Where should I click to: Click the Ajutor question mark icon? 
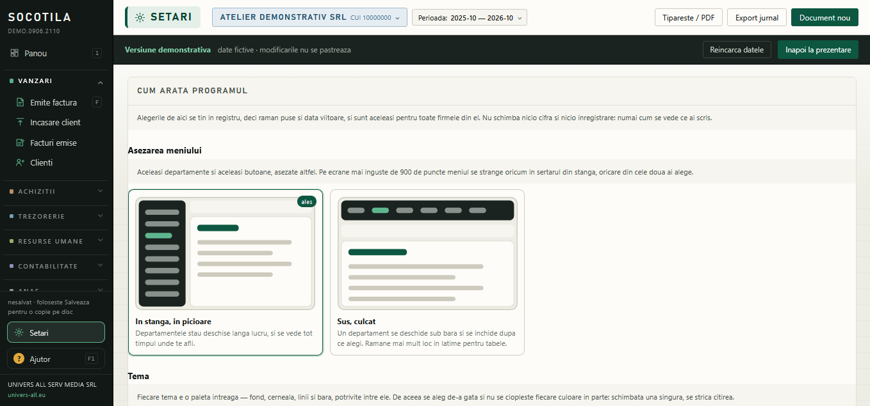pyautogui.click(x=19, y=359)
